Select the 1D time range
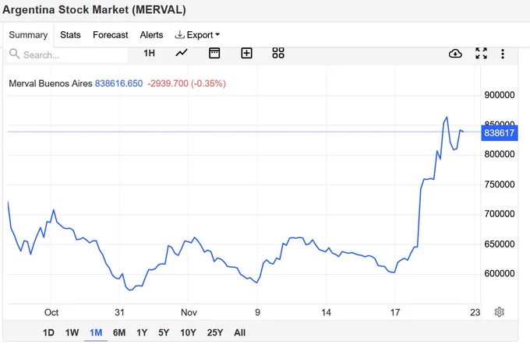Image resolution: width=530 pixels, height=344 pixels. (48, 332)
